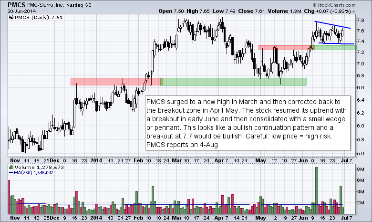The image size is (372, 222).
Task: Click the PMCS (Daily) 7.61 legend label
Action: pyautogui.click(x=39, y=17)
